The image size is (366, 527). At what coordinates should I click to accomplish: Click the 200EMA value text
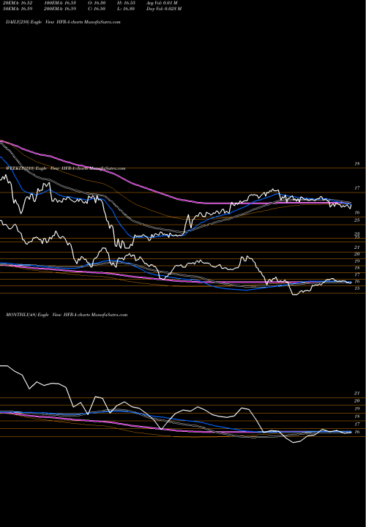pyautogui.click(x=60, y=9)
